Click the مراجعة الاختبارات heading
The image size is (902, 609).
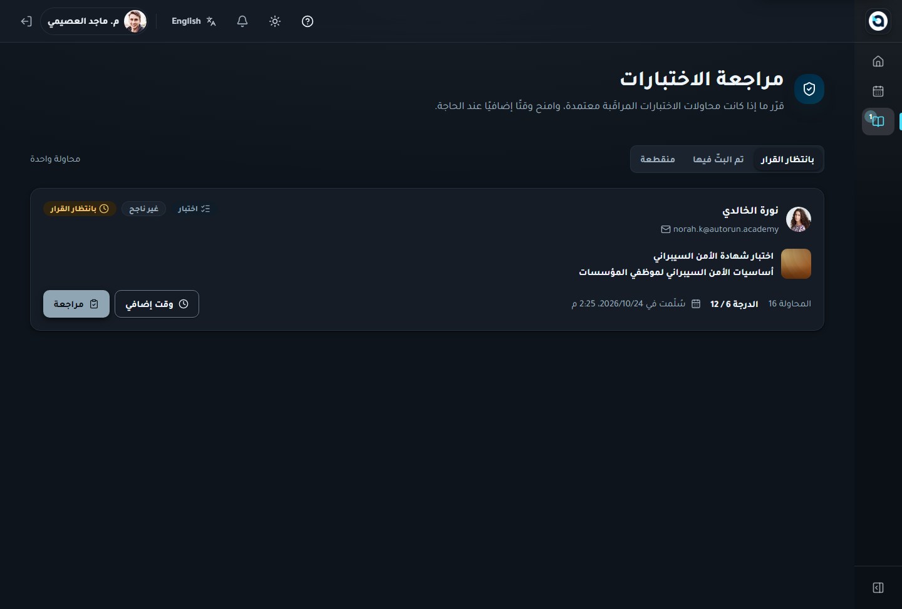[x=702, y=79]
